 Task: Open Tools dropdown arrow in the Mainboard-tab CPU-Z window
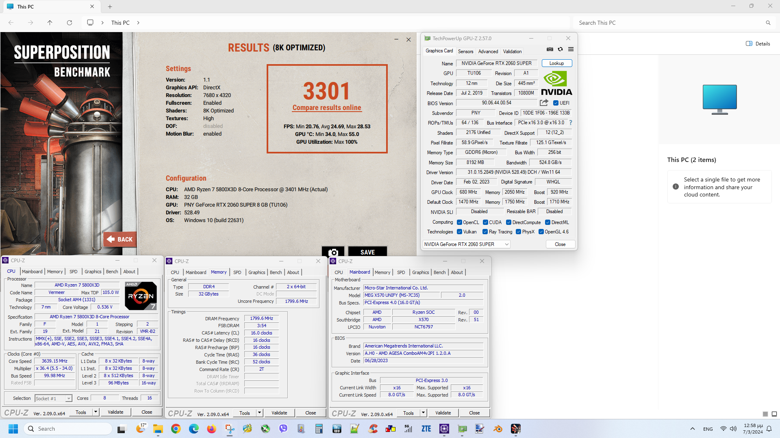(423, 413)
